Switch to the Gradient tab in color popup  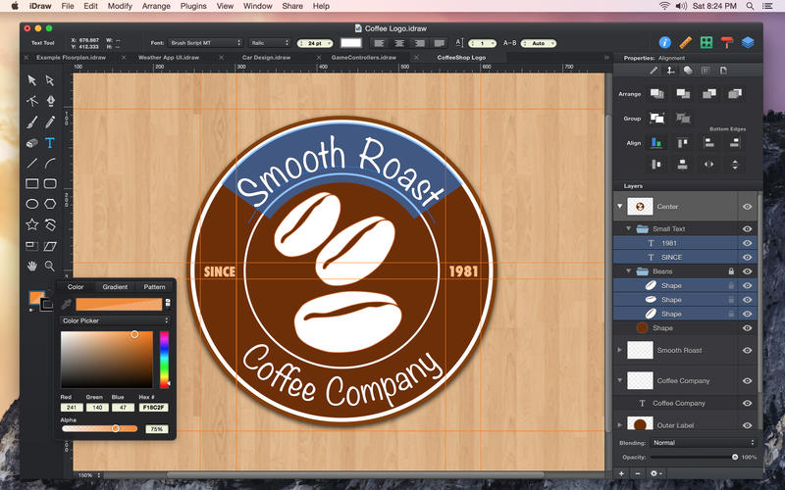point(115,287)
